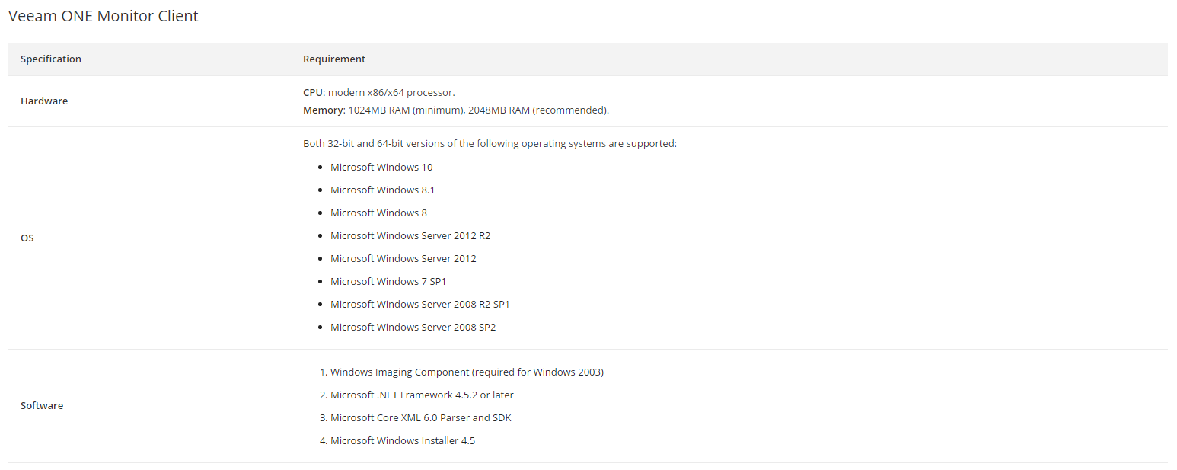Select Microsoft Windows 10 list item

381,167
